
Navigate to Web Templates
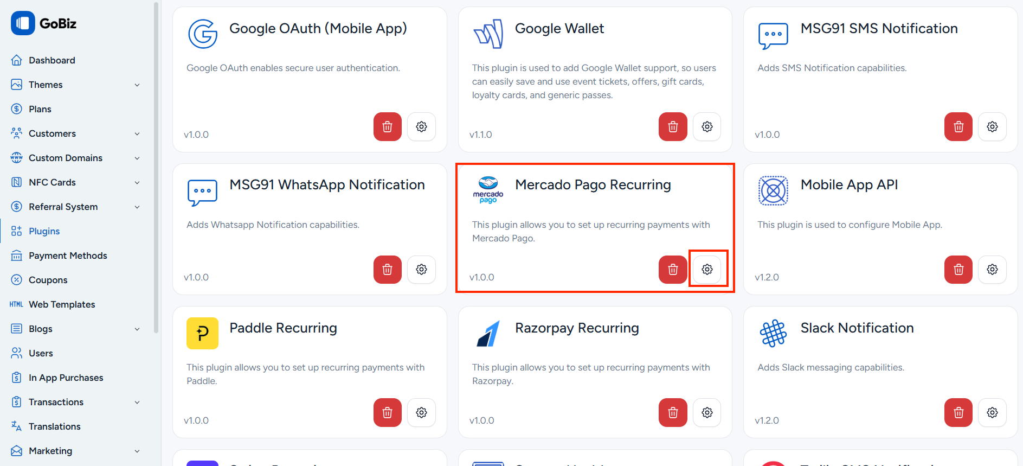[x=62, y=304]
